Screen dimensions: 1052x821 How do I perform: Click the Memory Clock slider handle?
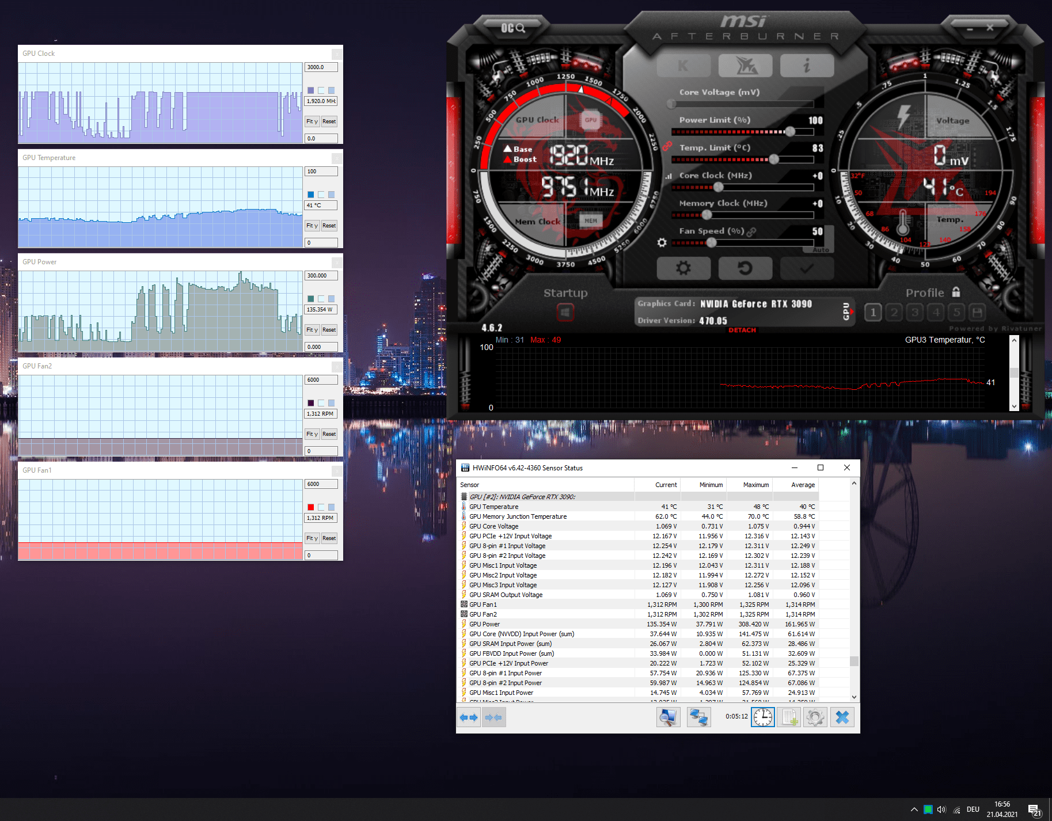tap(707, 215)
